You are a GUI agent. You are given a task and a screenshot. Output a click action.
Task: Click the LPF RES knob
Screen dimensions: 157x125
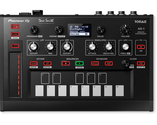click(x=50, y=47)
